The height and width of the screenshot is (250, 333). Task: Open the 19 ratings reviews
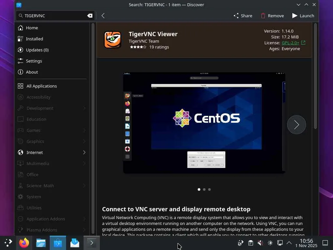pos(159,47)
